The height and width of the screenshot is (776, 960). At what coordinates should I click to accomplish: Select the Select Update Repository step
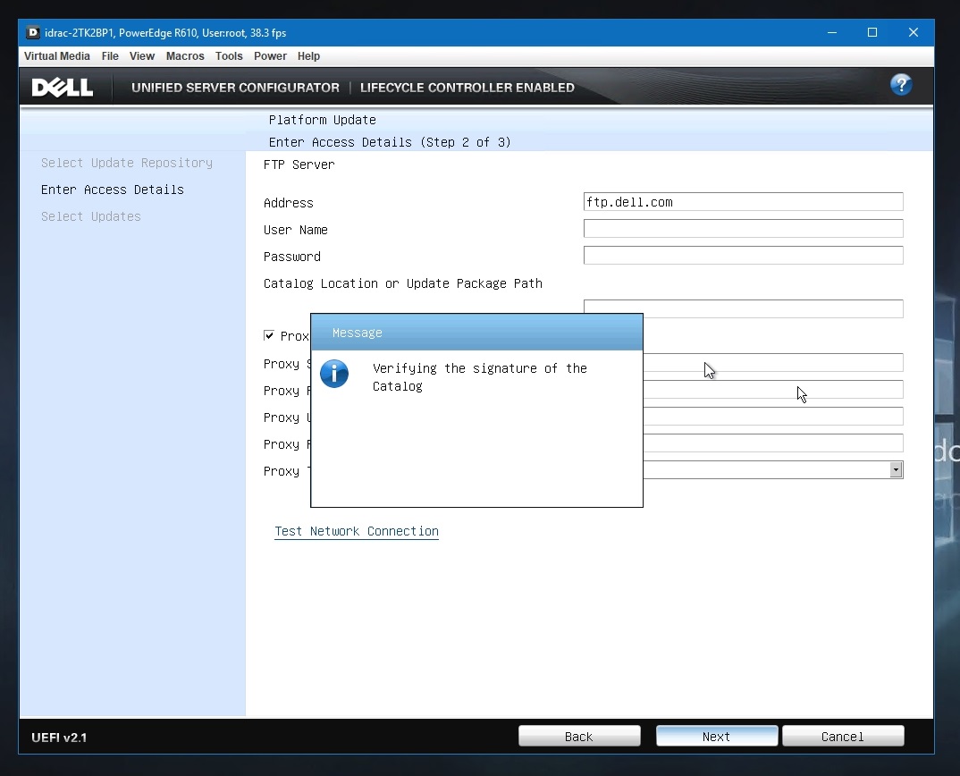[x=127, y=163]
